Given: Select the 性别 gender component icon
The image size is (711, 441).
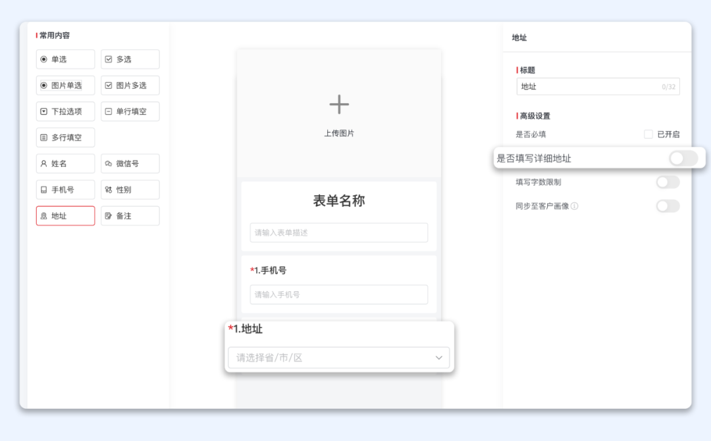Looking at the screenshot, I should 130,189.
